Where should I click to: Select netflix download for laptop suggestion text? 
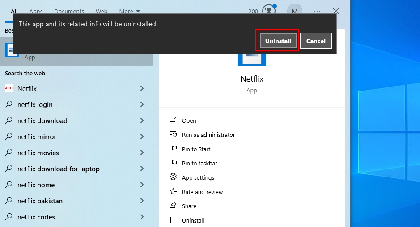pos(59,169)
